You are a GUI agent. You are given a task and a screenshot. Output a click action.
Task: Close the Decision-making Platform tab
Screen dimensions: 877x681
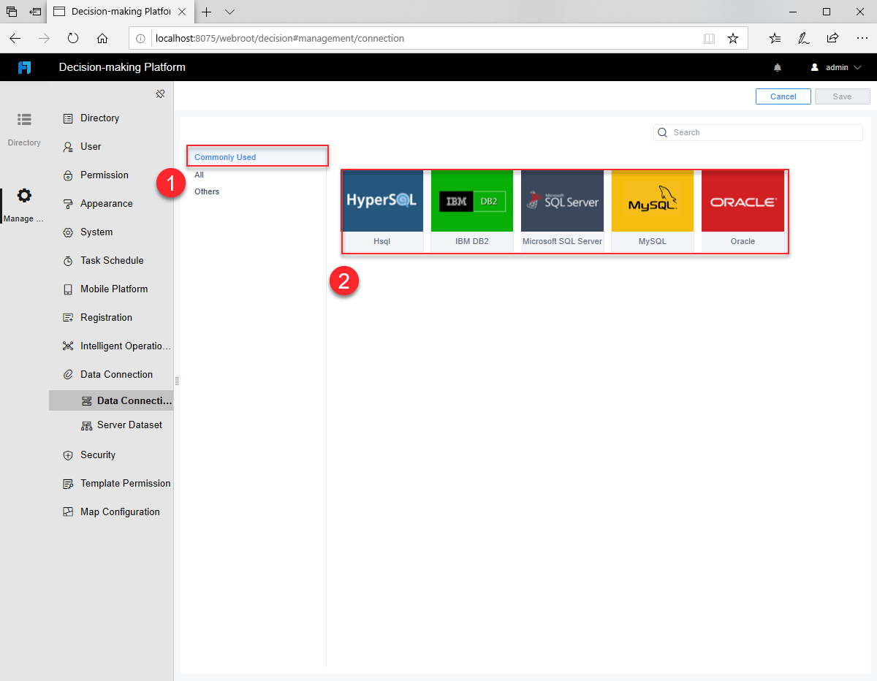pos(182,12)
